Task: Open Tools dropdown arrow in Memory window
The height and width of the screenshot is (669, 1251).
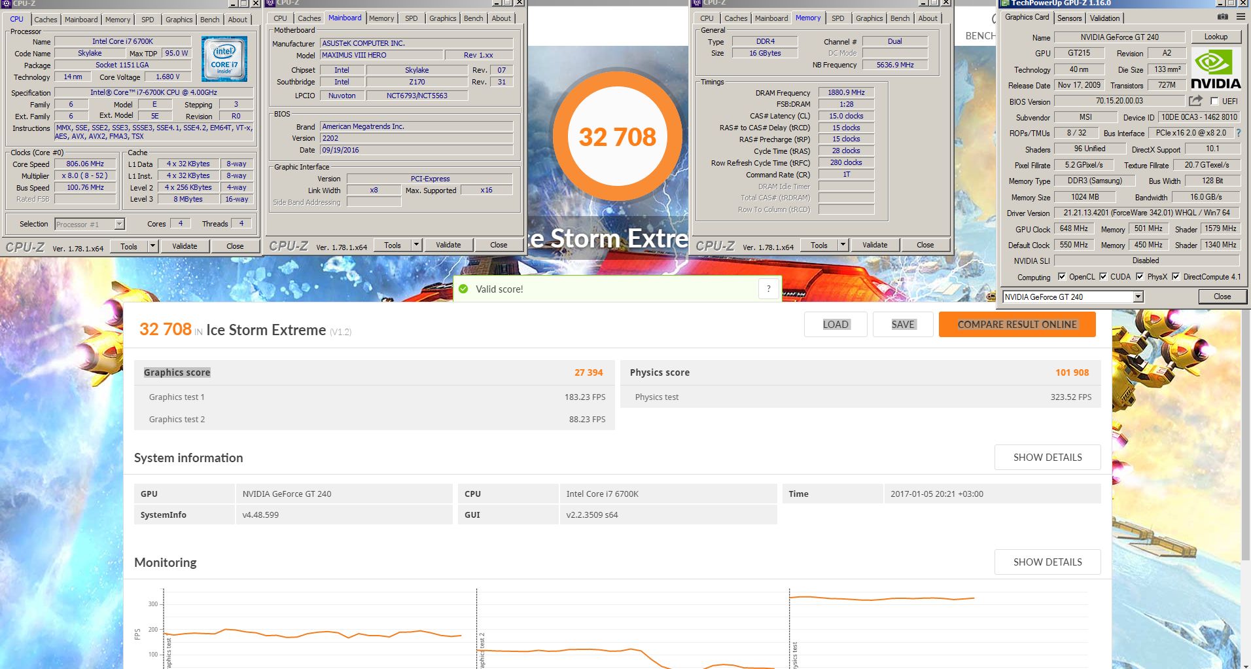Action: [843, 245]
